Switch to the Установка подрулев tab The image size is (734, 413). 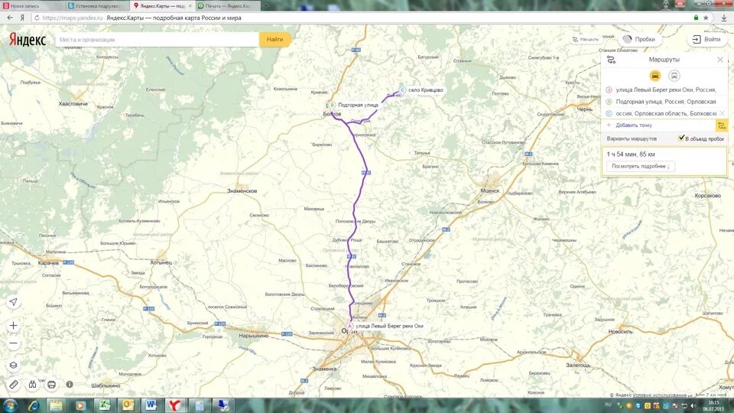(x=97, y=6)
